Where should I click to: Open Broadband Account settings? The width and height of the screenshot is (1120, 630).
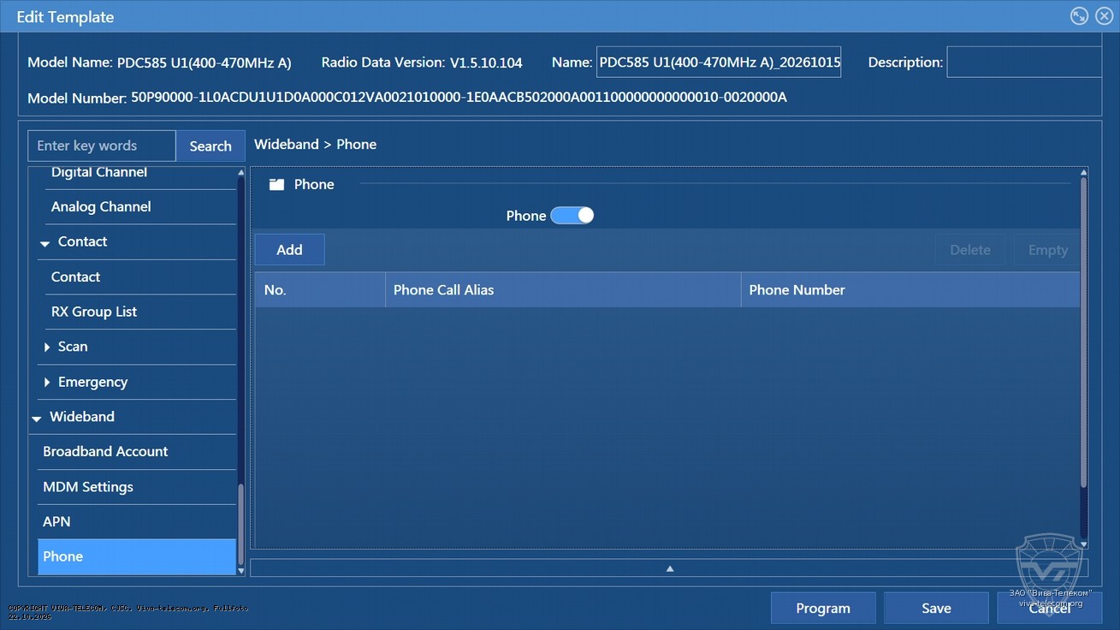(x=137, y=452)
